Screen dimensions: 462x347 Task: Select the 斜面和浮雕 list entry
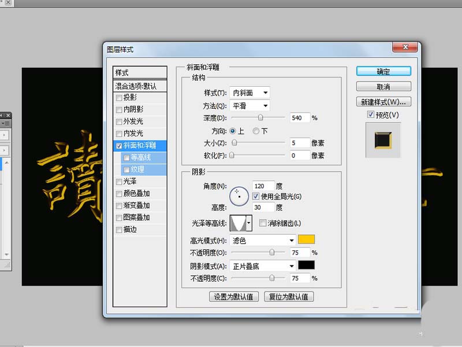140,146
